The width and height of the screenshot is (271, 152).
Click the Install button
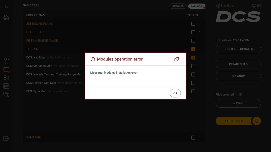point(238,103)
